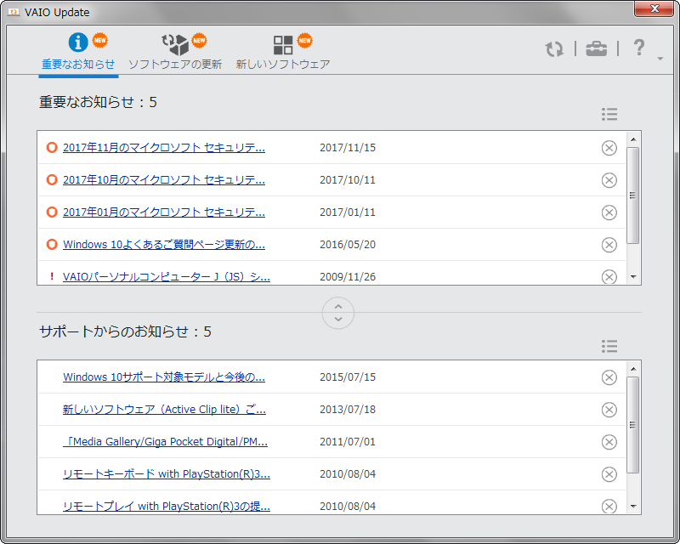
Task: Open the ソフトウェアの更新 tab
Action: click(175, 52)
